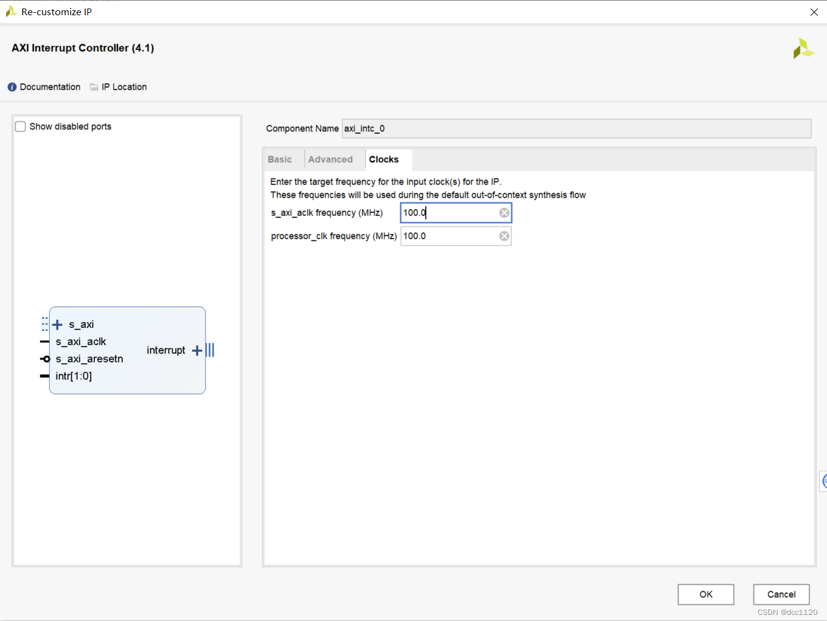Screen dimensions: 827x621
Task: Cancel the IP re-customization
Action: (781, 594)
